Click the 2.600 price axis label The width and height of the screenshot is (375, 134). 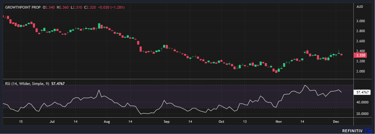coord(360,41)
